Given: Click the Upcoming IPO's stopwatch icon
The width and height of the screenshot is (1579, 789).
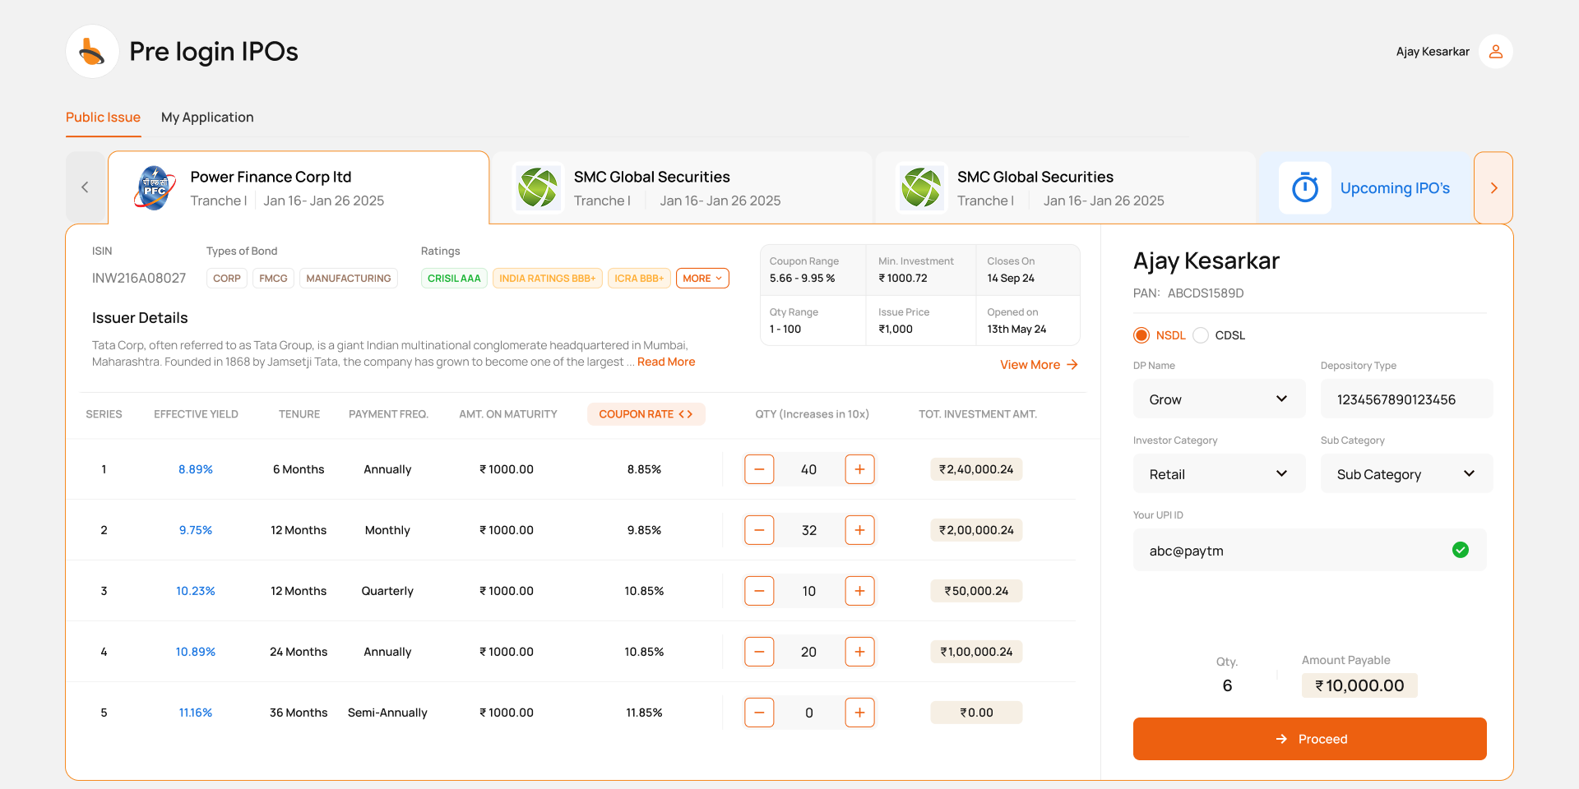Looking at the screenshot, I should pyautogui.click(x=1304, y=188).
